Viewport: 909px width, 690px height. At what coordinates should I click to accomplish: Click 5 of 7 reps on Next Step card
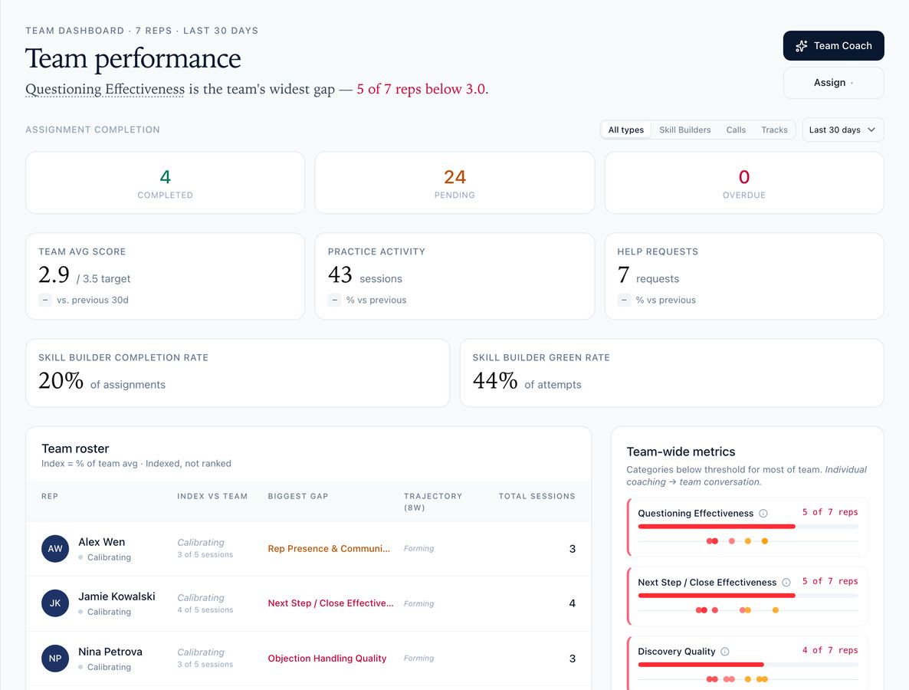coord(829,581)
